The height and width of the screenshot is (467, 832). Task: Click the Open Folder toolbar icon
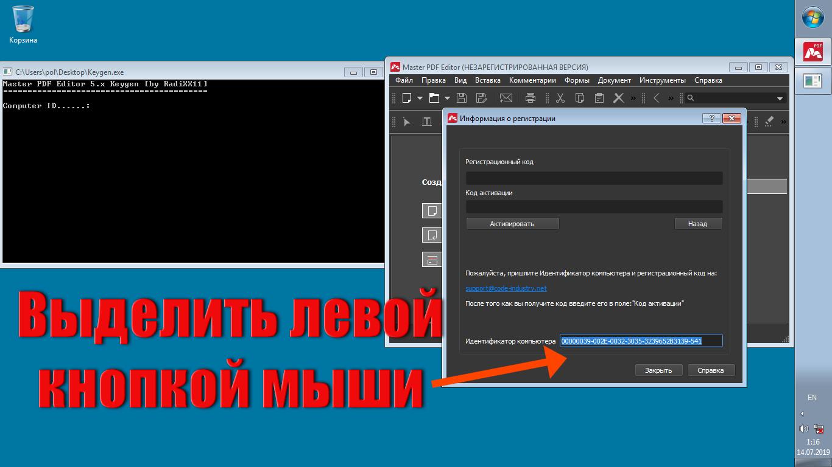(434, 98)
